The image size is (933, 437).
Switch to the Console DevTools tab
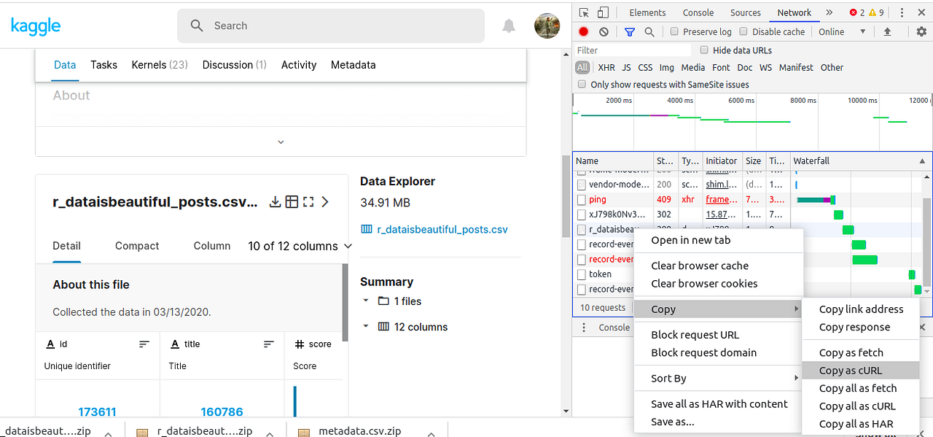click(x=698, y=12)
